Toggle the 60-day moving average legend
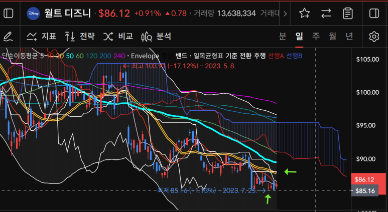The image size is (388, 212). tap(80, 56)
